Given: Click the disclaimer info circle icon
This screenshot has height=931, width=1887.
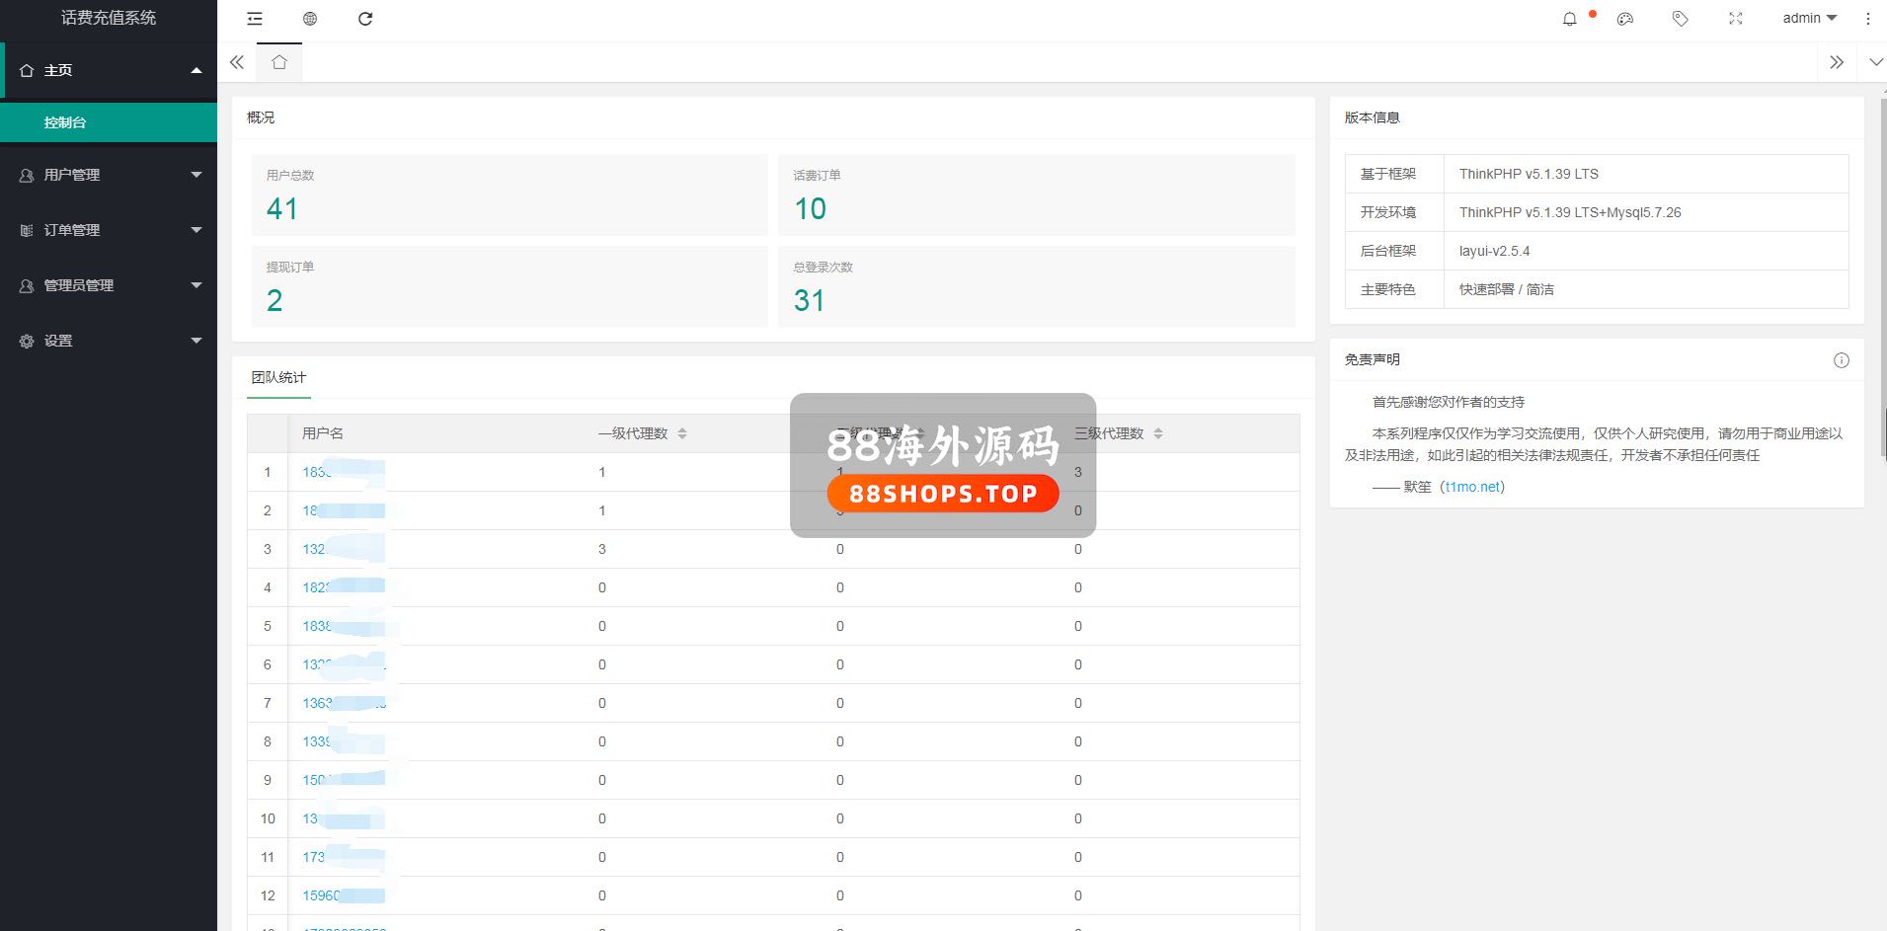Looking at the screenshot, I should pos(1841,360).
